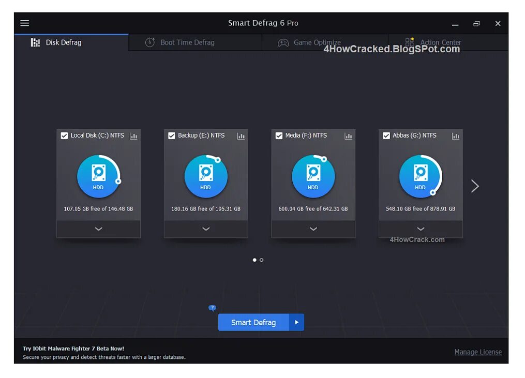Select the second page indicator dot

click(262, 260)
